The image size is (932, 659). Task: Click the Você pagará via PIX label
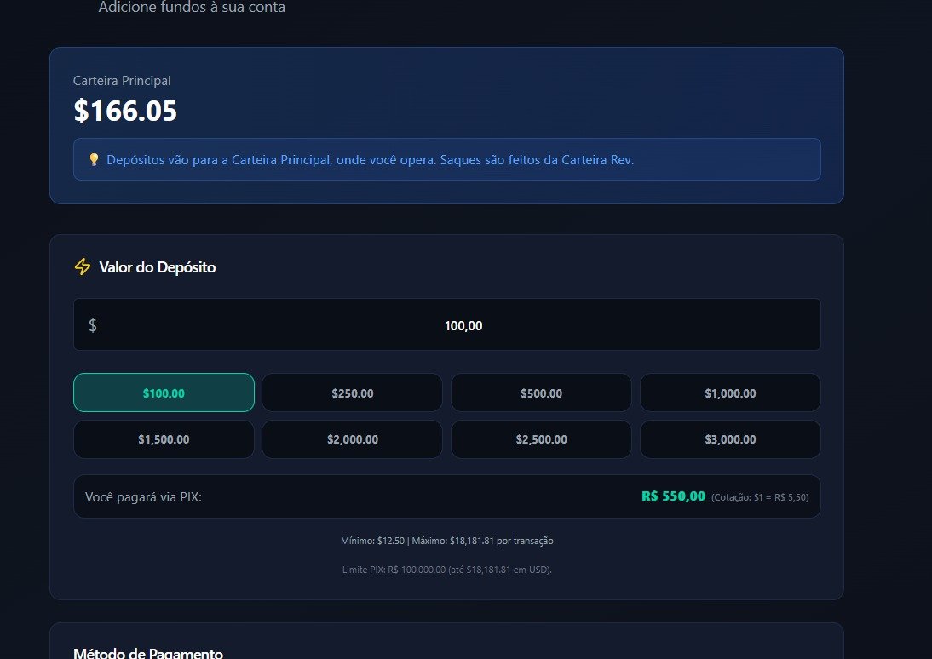coord(143,496)
